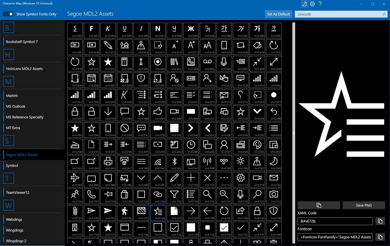The image size is (390, 246).
Task: Copy the FontIcon markup
Action: point(380,237)
